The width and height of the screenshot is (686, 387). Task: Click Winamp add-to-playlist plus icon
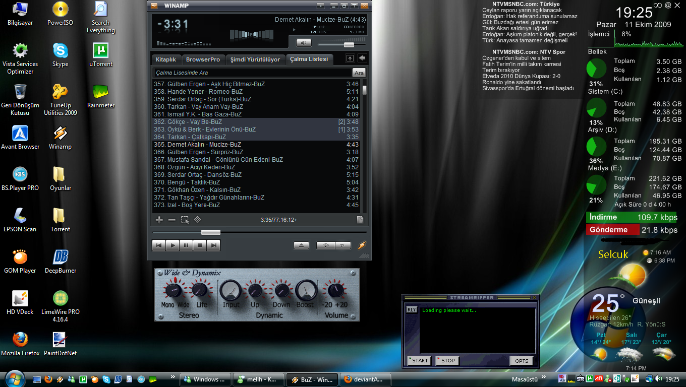point(159,220)
